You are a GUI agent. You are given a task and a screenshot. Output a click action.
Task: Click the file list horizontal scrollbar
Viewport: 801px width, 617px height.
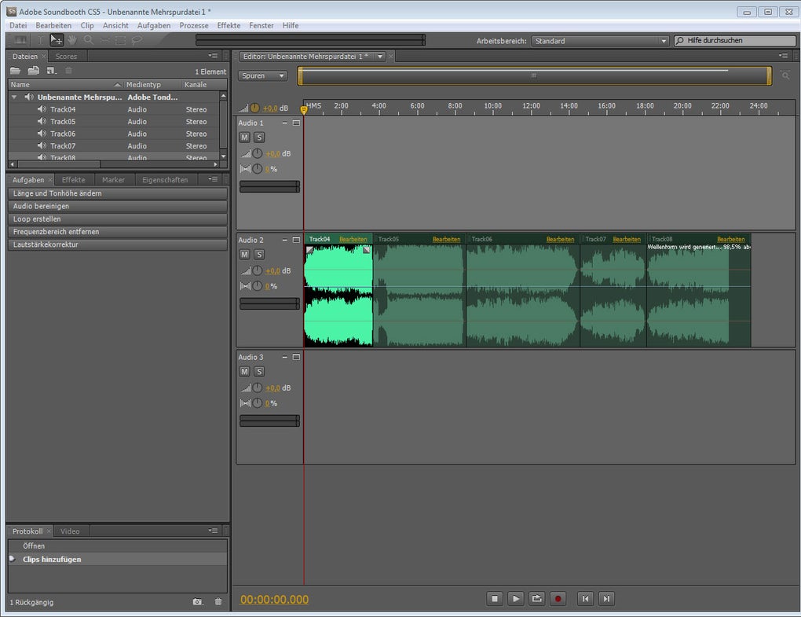tap(58, 164)
